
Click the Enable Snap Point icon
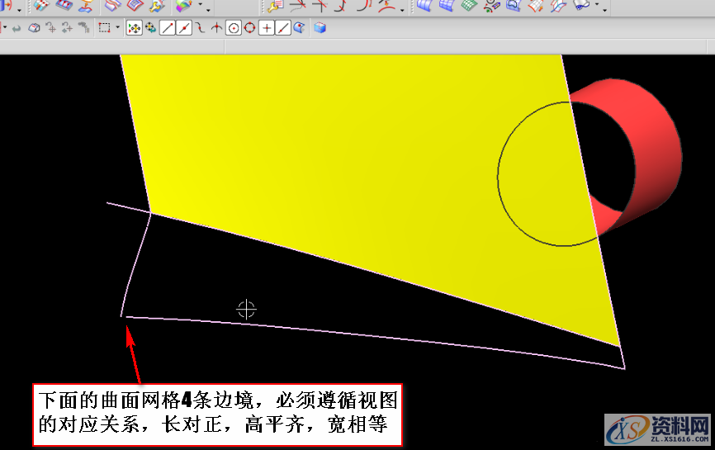[135, 28]
